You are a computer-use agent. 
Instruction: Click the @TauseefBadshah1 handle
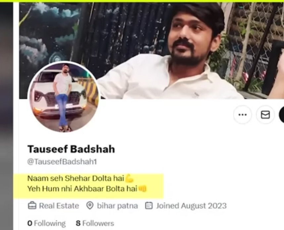point(62,162)
